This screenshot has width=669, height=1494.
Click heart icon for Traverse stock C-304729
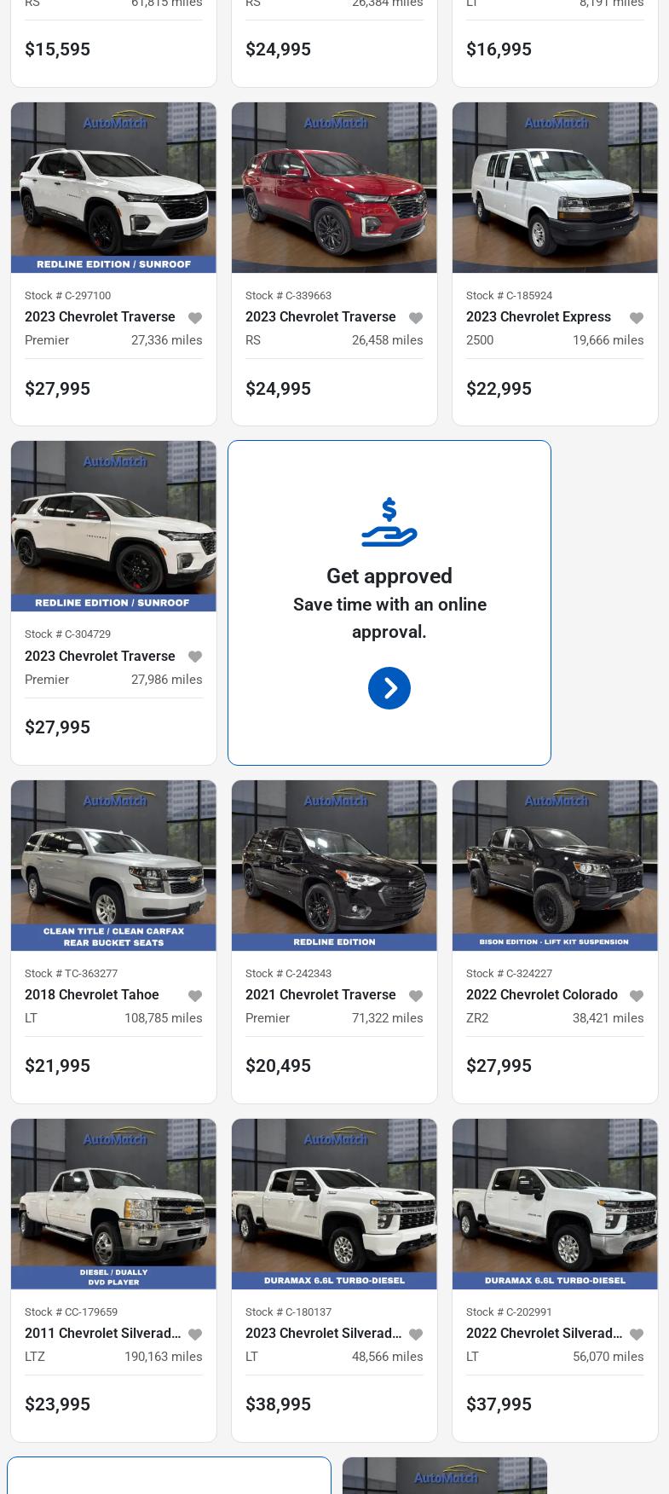[x=195, y=657]
